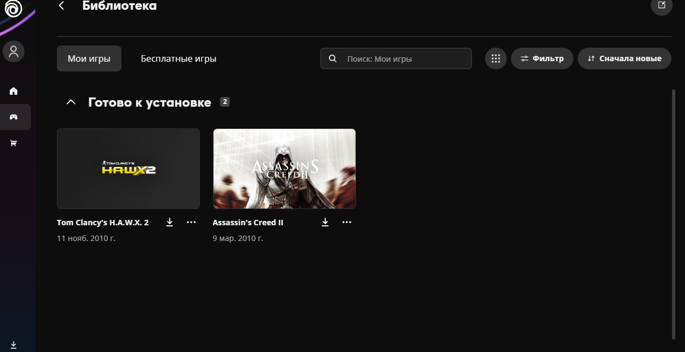Image resolution: width=685 pixels, height=352 pixels.
Task: Click the 'Готово к установке' heading text
Action: click(150, 102)
